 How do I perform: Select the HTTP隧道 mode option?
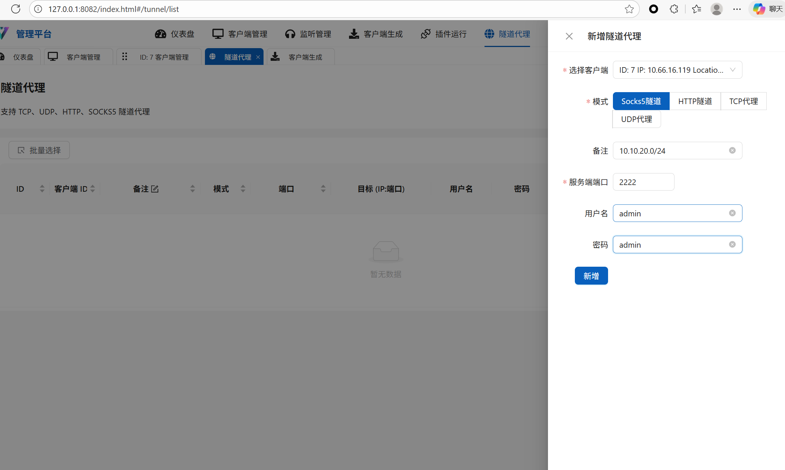pyautogui.click(x=695, y=101)
